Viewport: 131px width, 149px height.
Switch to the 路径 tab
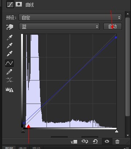36,148
